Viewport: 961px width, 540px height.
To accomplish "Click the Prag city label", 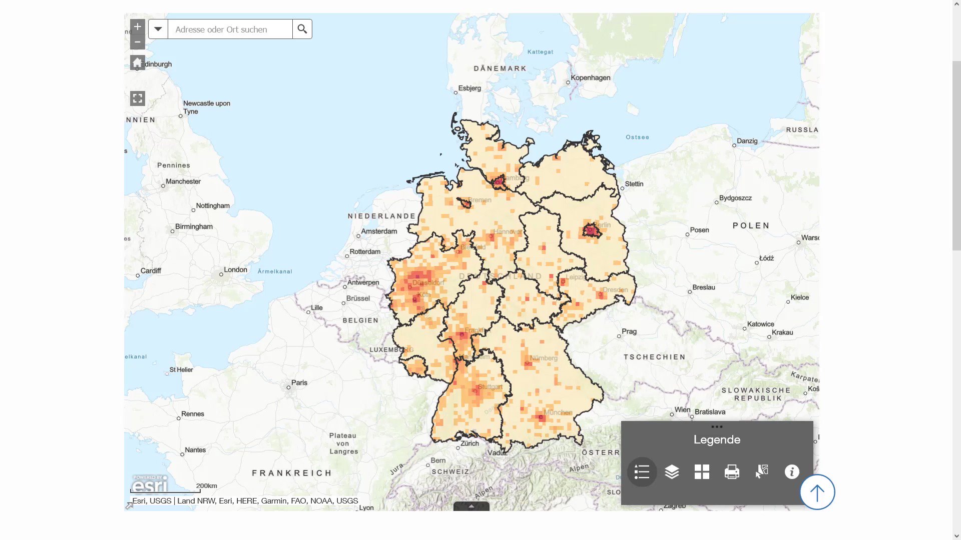I will click(x=629, y=331).
